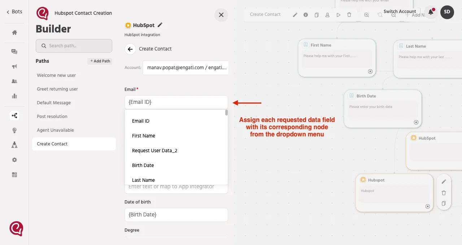The image size is (462, 245).
Task: Open the Home icon in sidebar
Action: point(14,32)
